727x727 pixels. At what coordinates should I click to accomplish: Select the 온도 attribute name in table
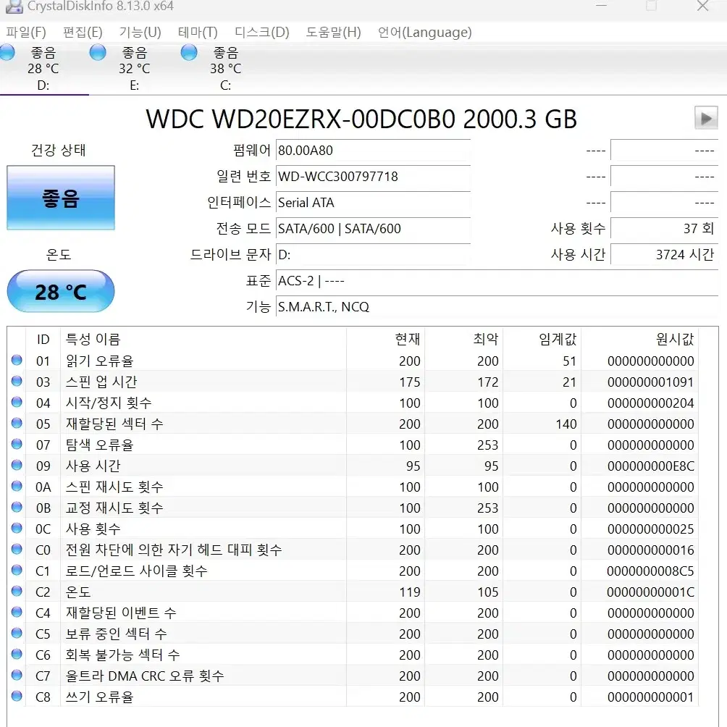[78, 592]
